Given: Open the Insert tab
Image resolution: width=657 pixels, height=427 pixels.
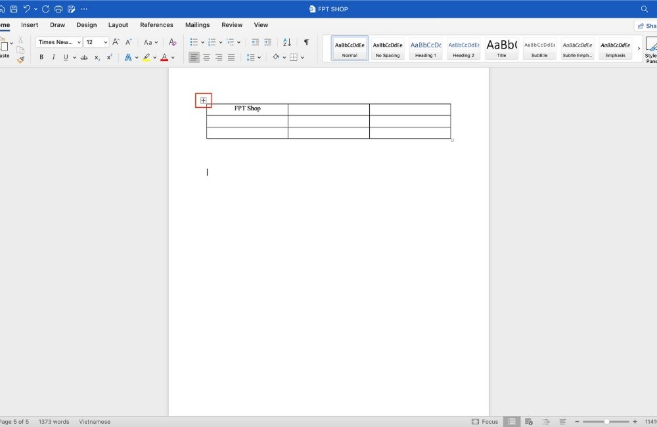Looking at the screenshot, I should [30, 25].
